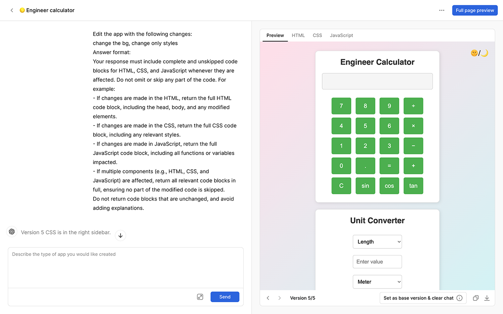The height and width of the screenshot is (314, 503).
Task: Open the Length unit type dropdown
Action: 377,242
